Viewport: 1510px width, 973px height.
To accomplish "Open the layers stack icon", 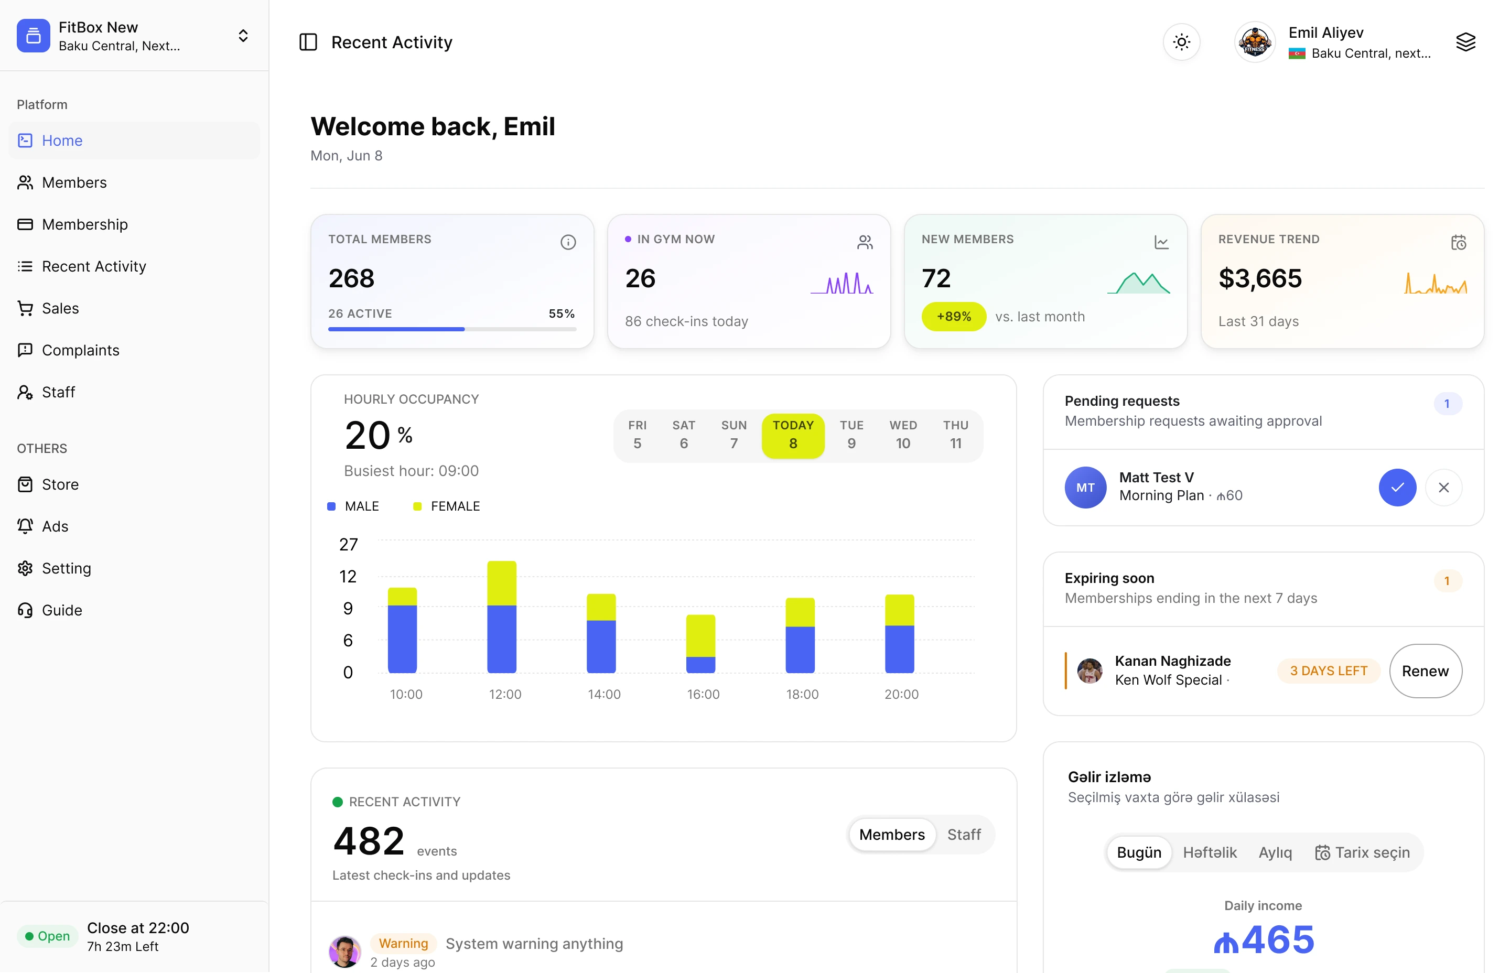I will [x=1465, y=42].
